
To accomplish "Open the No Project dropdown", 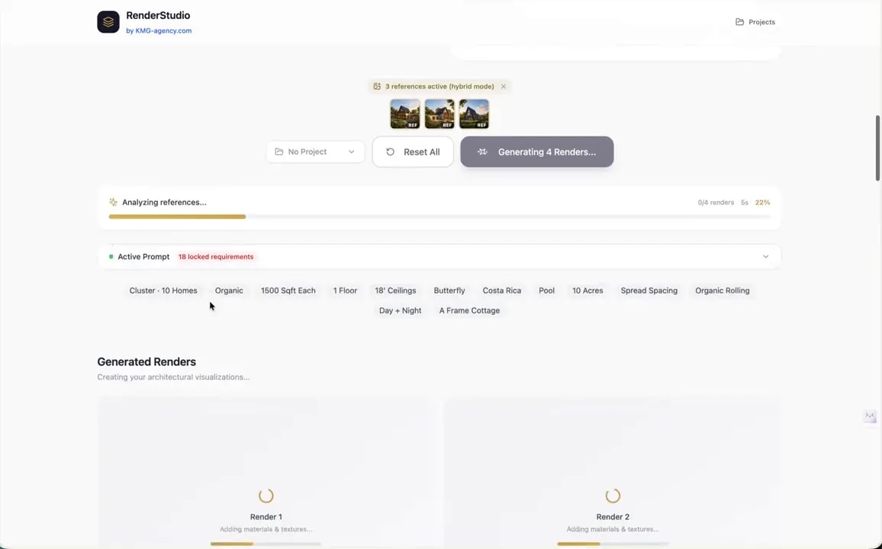I will tap(315, 152).
